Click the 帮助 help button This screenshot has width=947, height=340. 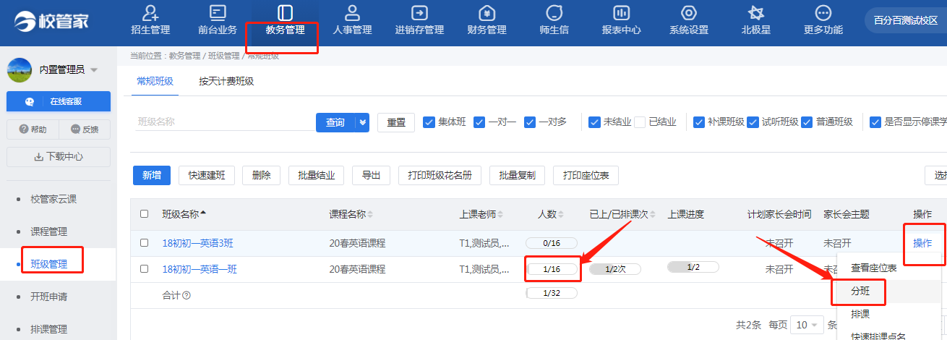tap(33, 129)
